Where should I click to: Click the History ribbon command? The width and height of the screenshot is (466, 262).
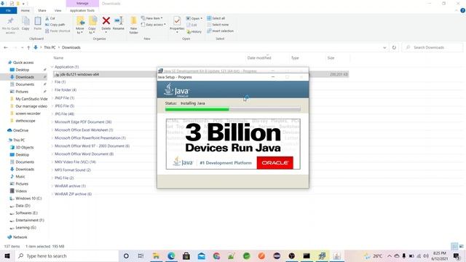pyautogui.click(x=194, y=31)
